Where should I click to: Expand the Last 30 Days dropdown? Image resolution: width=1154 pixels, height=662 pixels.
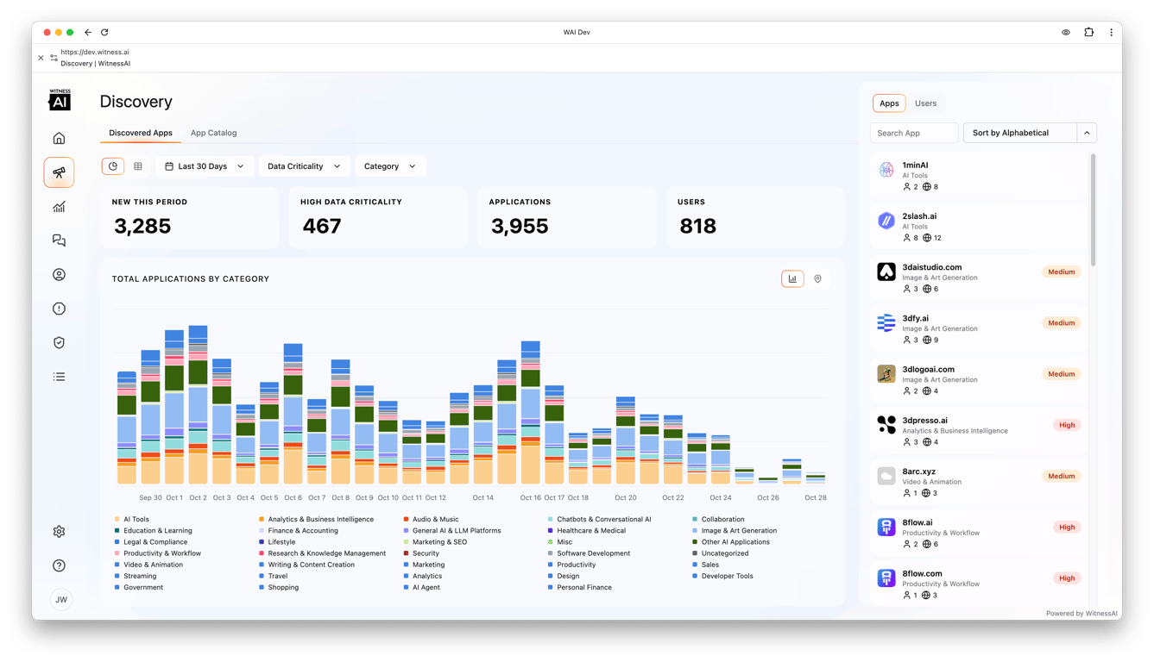click(x=205, y=166)
